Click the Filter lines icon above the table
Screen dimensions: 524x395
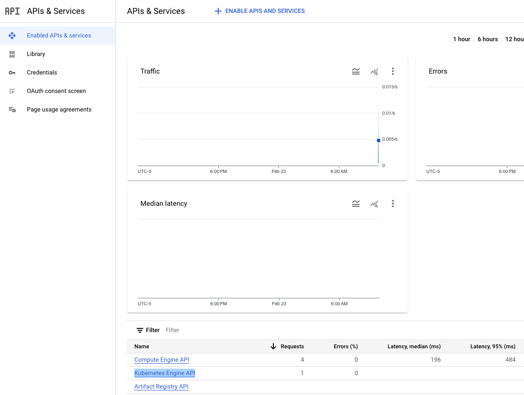pyautogui.click(x=140, y=330)
